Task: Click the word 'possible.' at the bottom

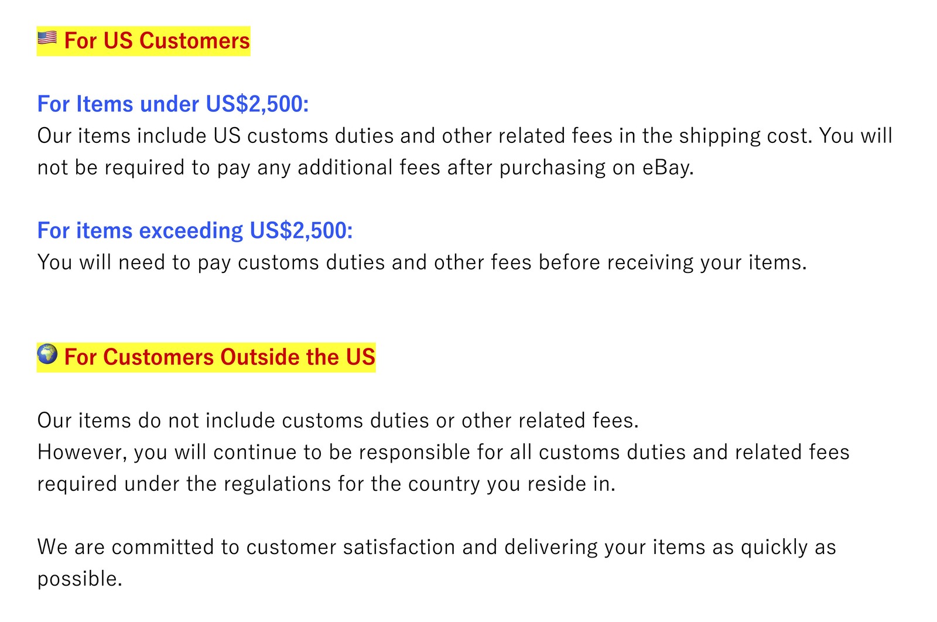Action: click(x=80, y=579)
